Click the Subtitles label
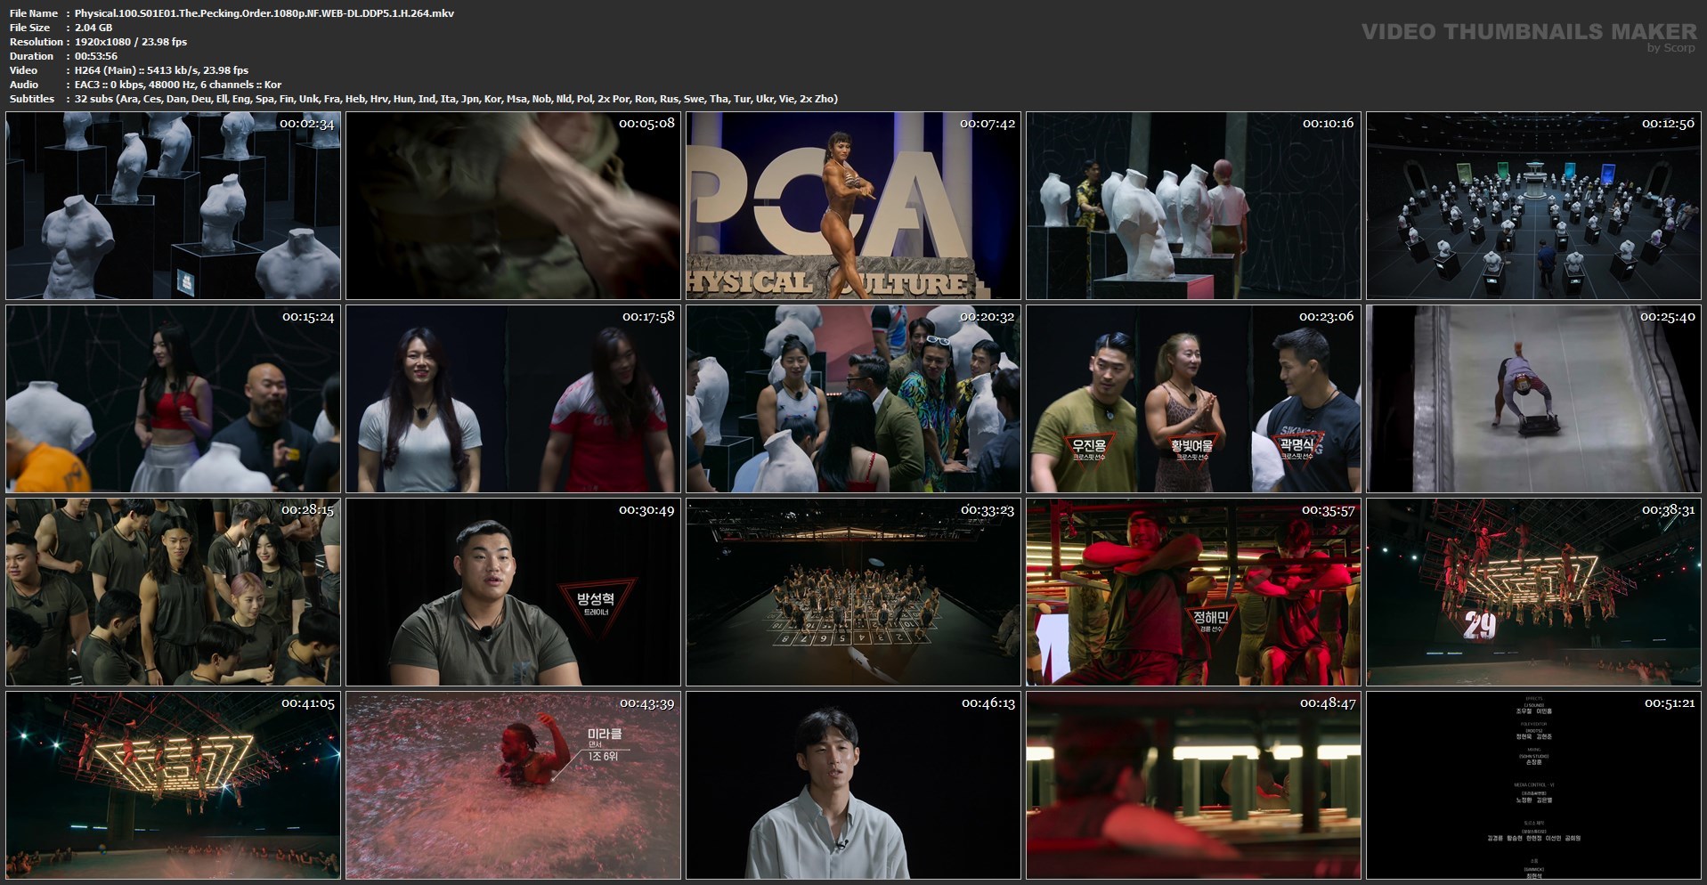1707x885 pixels. [x=32, y=99]
